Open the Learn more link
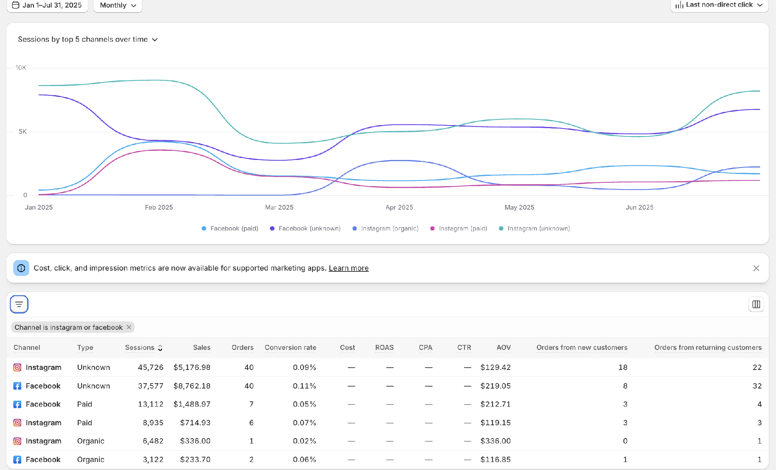Screen dimensions: 776x470 [x=348, y=268]
